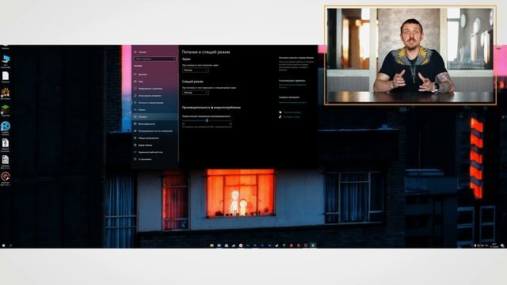Open the link under Сопутствующие параметры
The height and width of the screenshot is (285, 507).
292,86
